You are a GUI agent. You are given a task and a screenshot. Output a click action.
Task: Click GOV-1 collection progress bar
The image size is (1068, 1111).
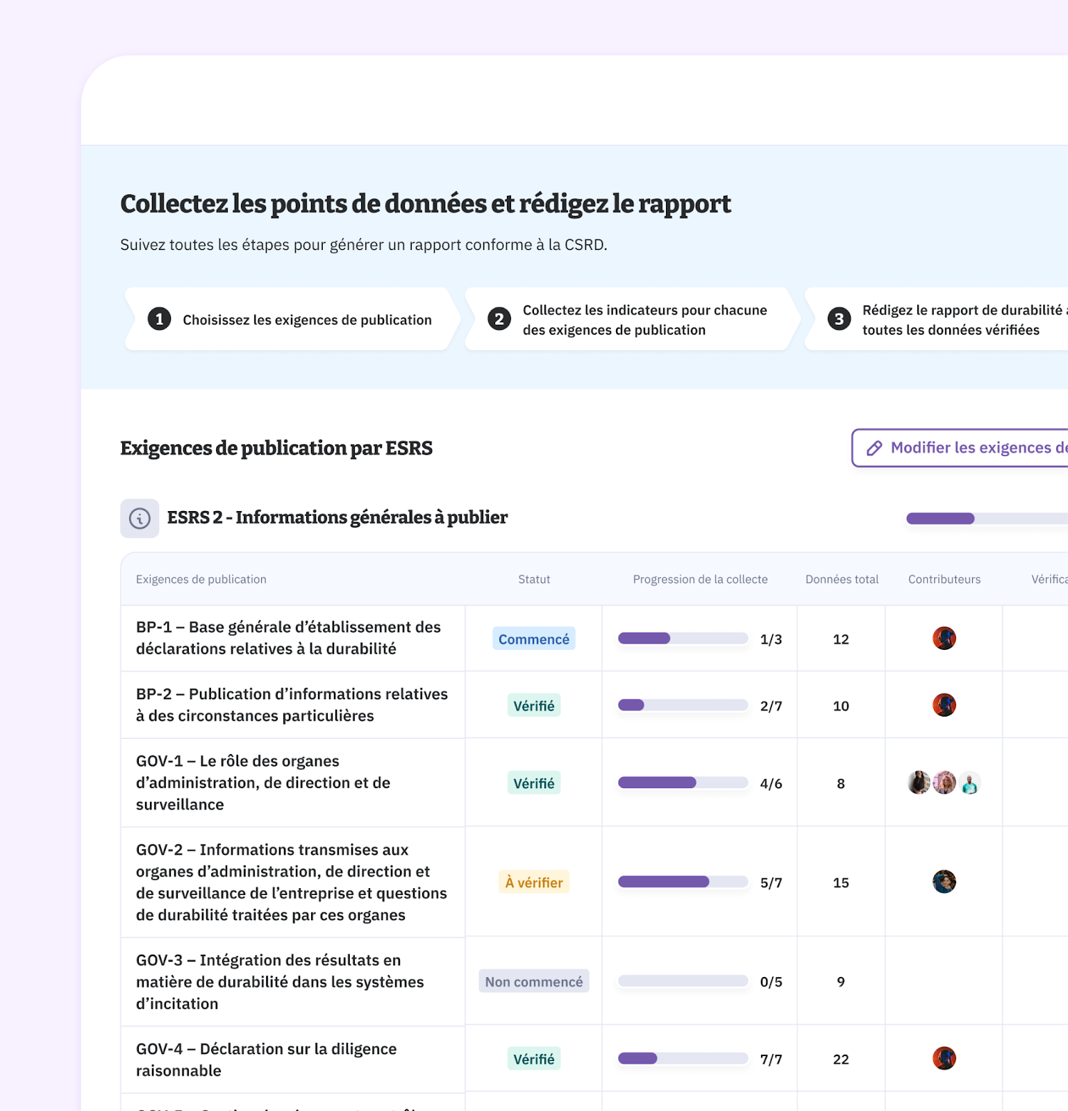(683, 783)
